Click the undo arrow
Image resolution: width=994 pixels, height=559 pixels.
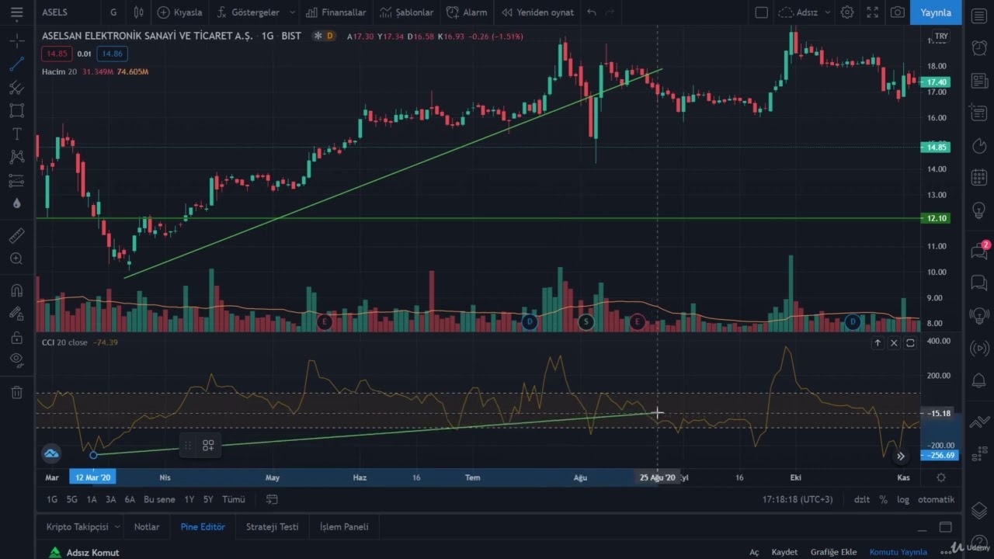[x=592, y=12]
